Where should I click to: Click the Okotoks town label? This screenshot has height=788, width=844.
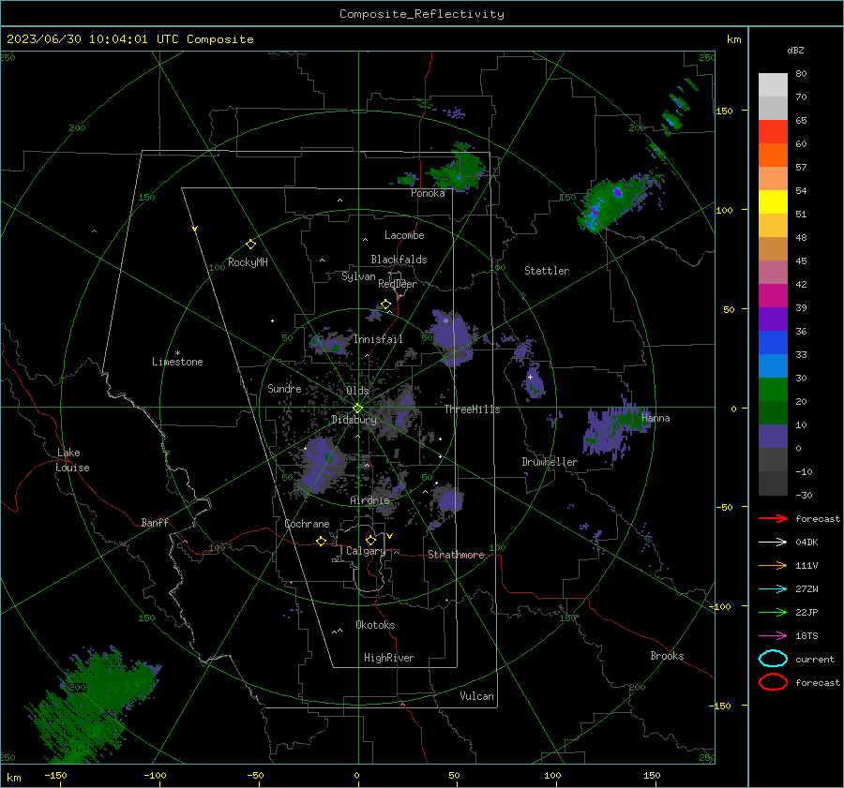click(375, 625)
